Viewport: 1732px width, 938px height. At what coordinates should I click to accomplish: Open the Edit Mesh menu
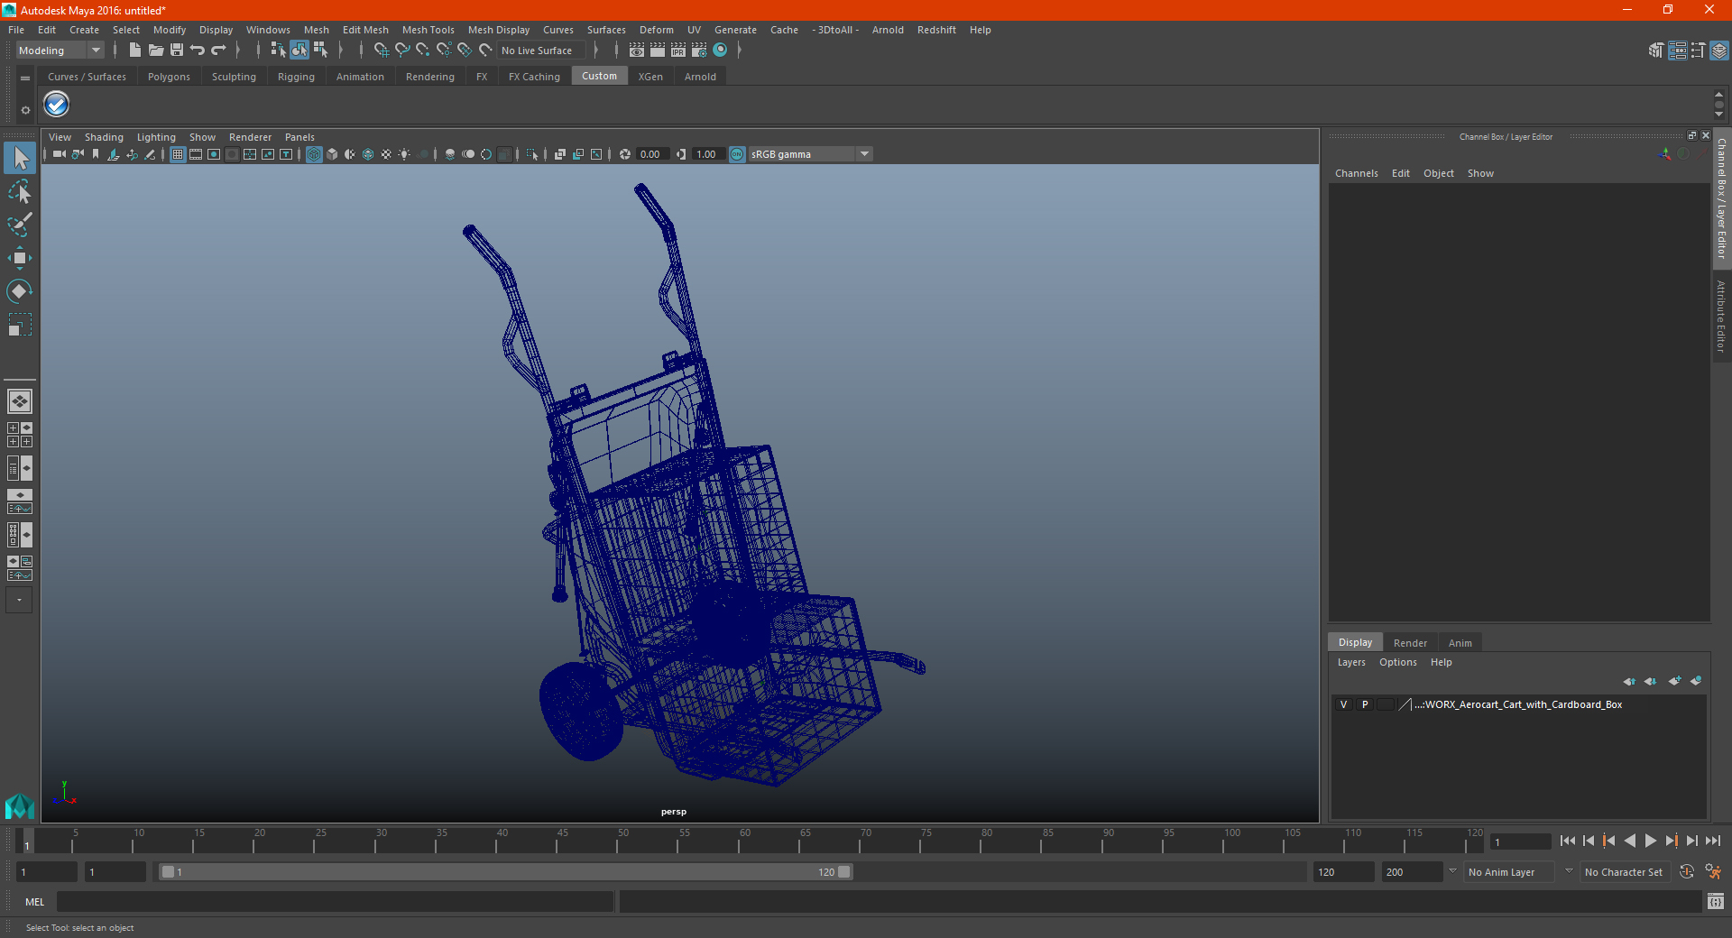(365, 30)
